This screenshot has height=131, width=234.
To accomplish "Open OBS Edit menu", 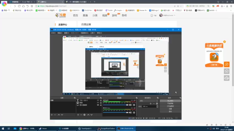I will click(x=60, y=33).
